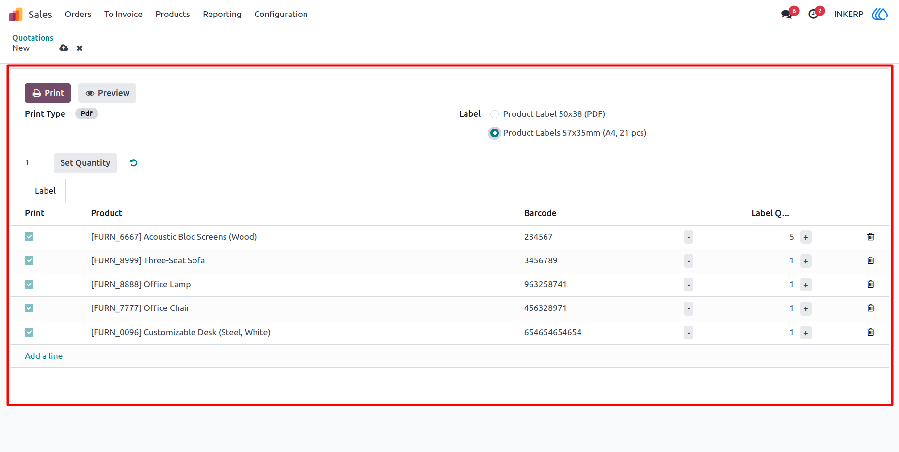
Task: Open the Reporting menu
Action: coord(222,14)
